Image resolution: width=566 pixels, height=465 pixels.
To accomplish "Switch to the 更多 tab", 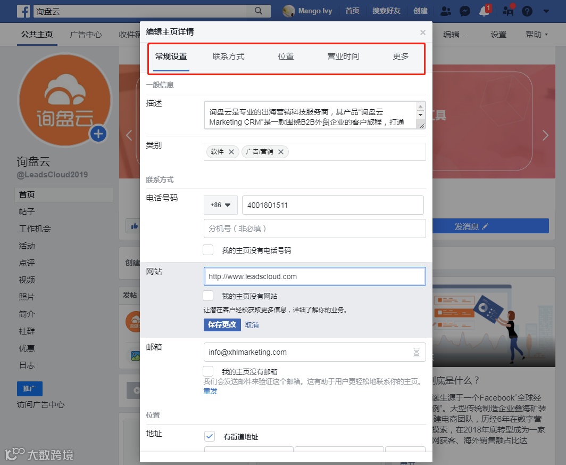I will pyautogui.click(x=401, y=56).
